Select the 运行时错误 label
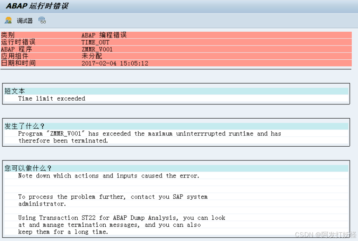Screen dimensions: 358x241 [18, 42]
